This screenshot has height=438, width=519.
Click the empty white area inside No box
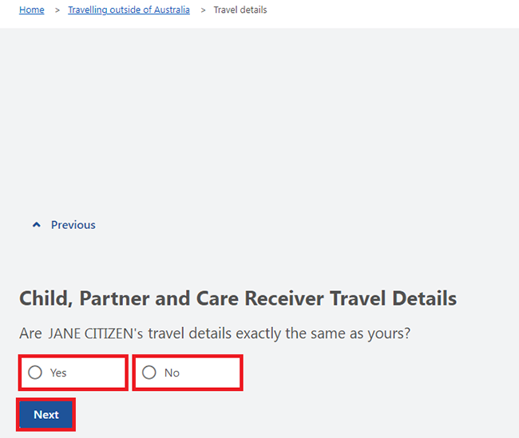(x=209, y=373)
